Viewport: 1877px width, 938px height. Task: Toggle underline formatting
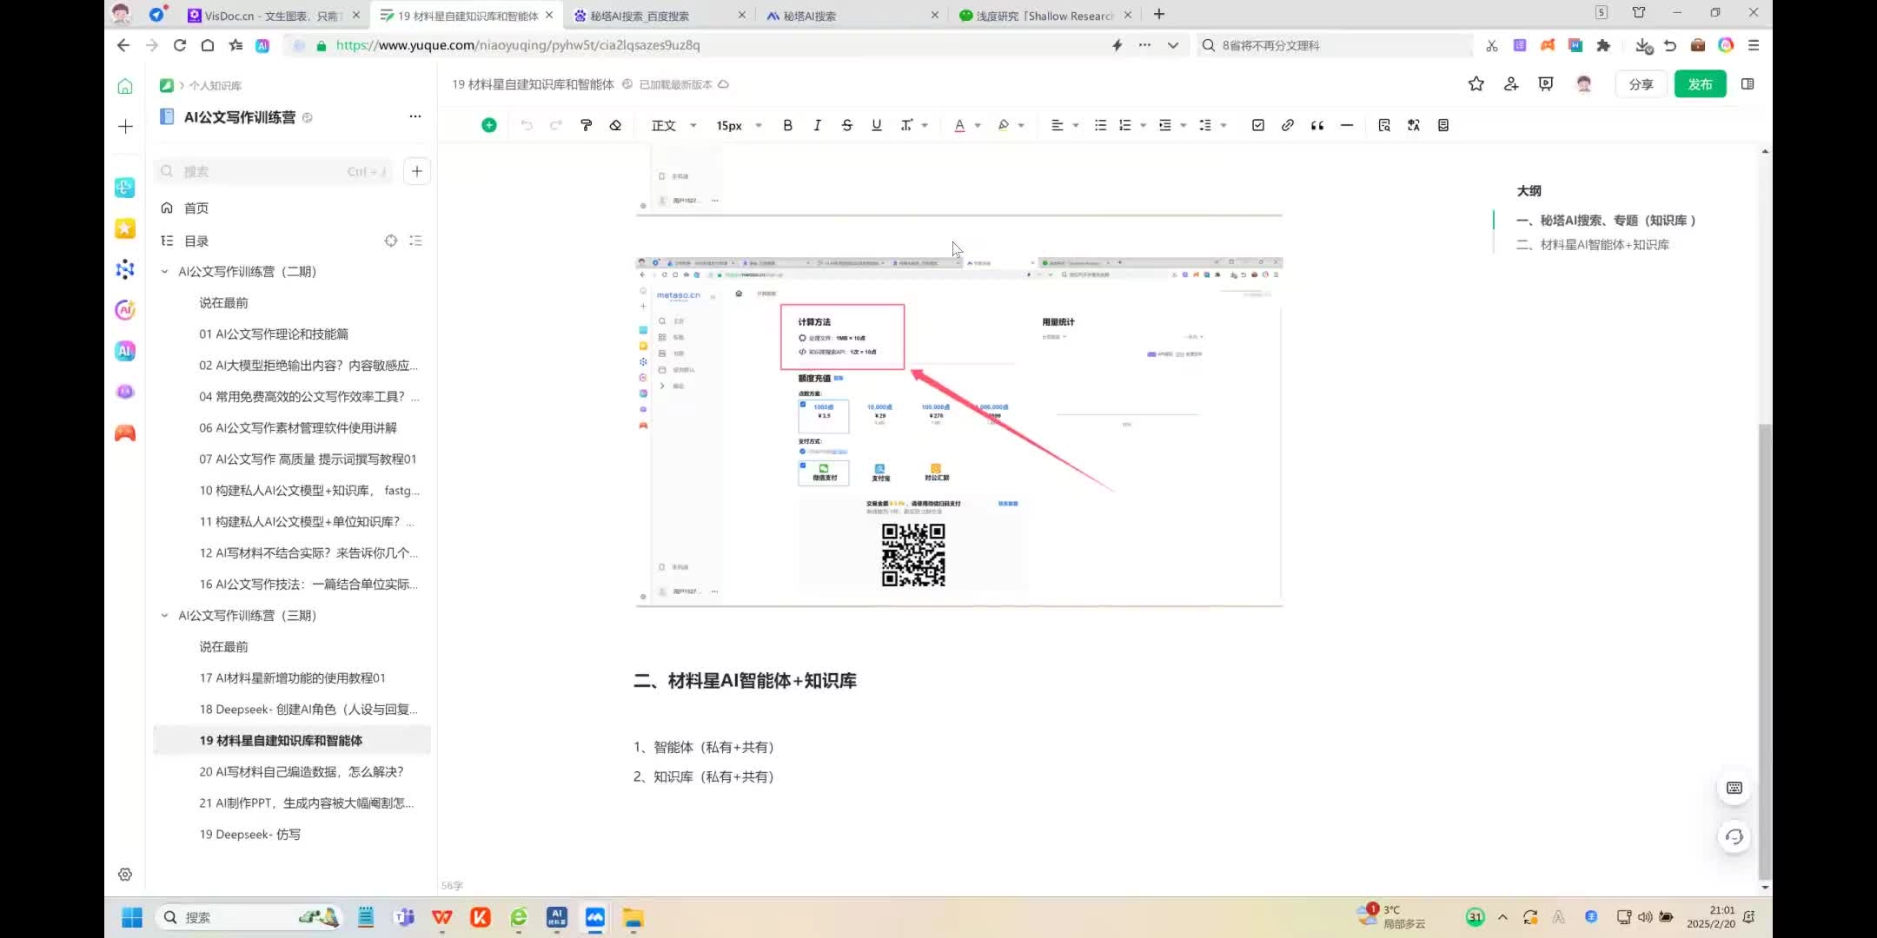click(876, 125)
